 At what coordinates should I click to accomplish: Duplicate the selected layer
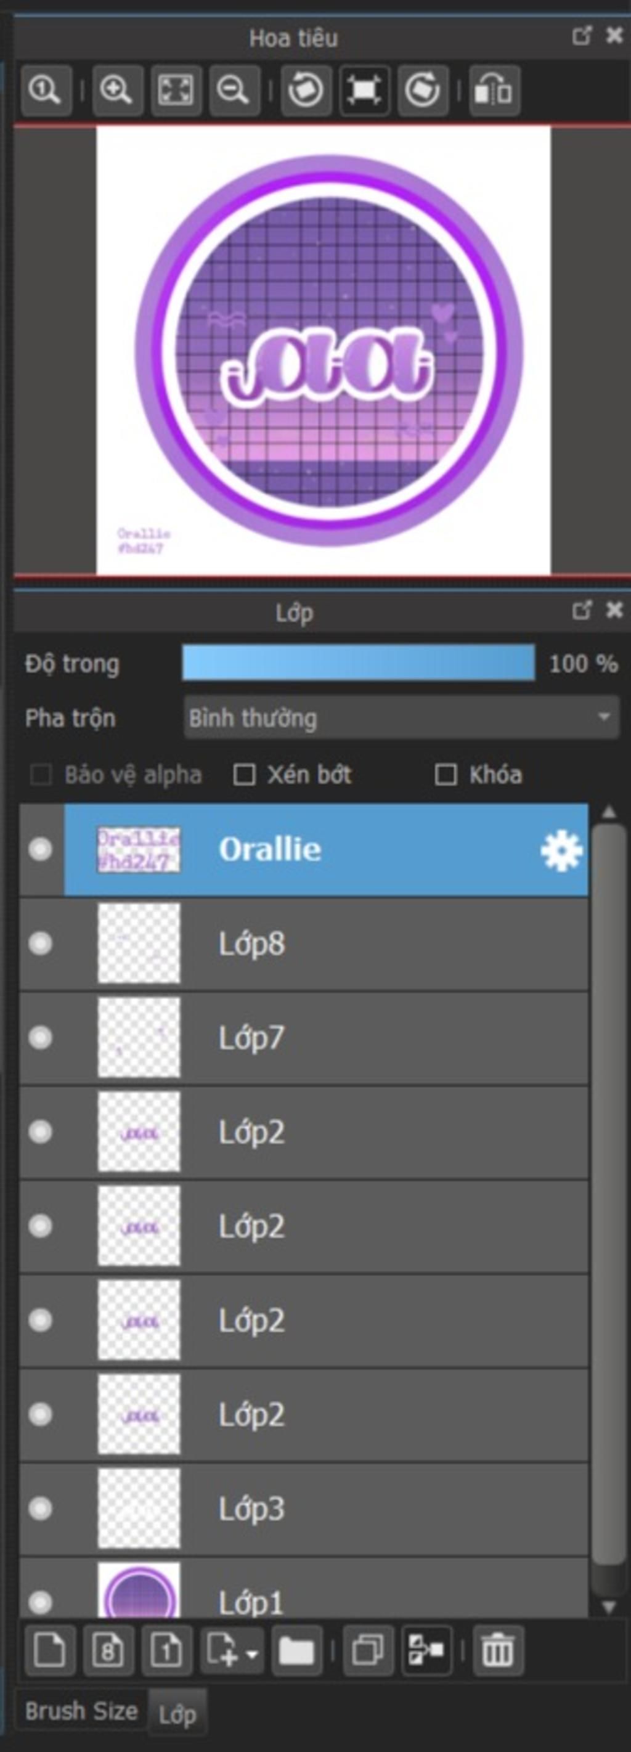(368, 1649)
